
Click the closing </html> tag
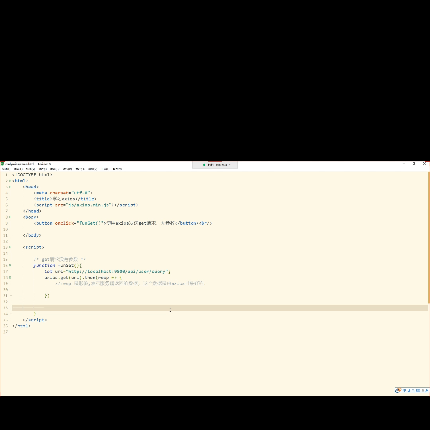point(21,326)
